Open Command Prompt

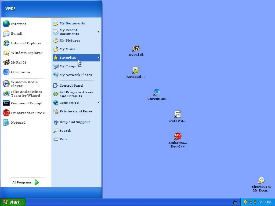26,103
